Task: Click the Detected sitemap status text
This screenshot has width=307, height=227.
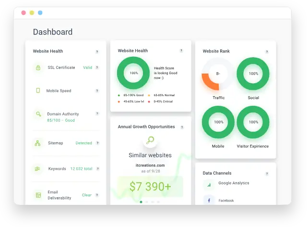Action: pyautogui.click(x=83, y=143)
